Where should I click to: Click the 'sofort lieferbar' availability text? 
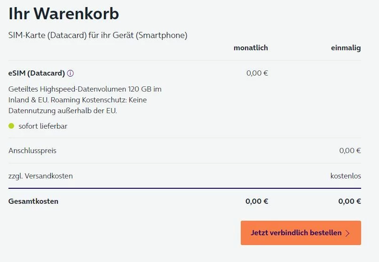click(x=43, y=126)
